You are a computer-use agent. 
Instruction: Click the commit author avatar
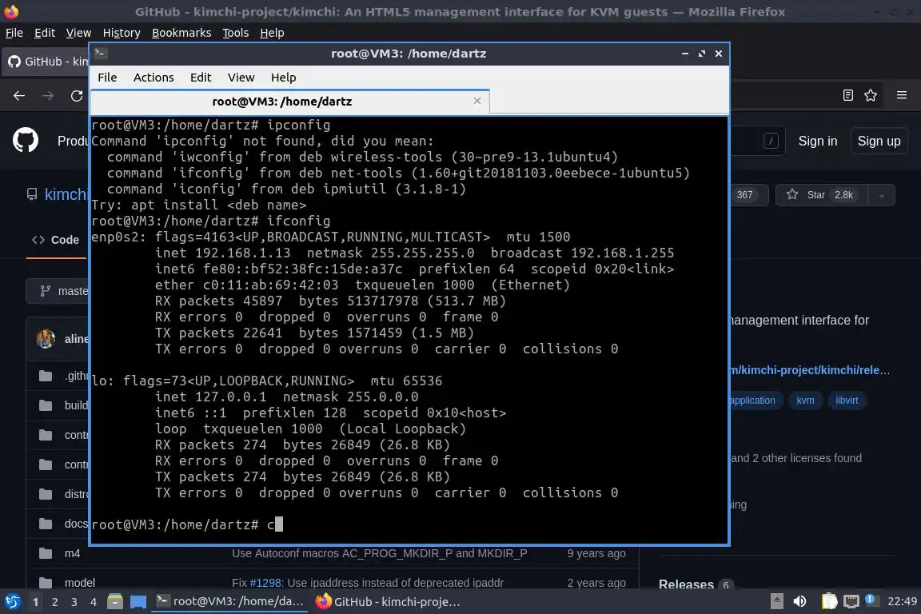pyautogui.click(x=46, y=339)
